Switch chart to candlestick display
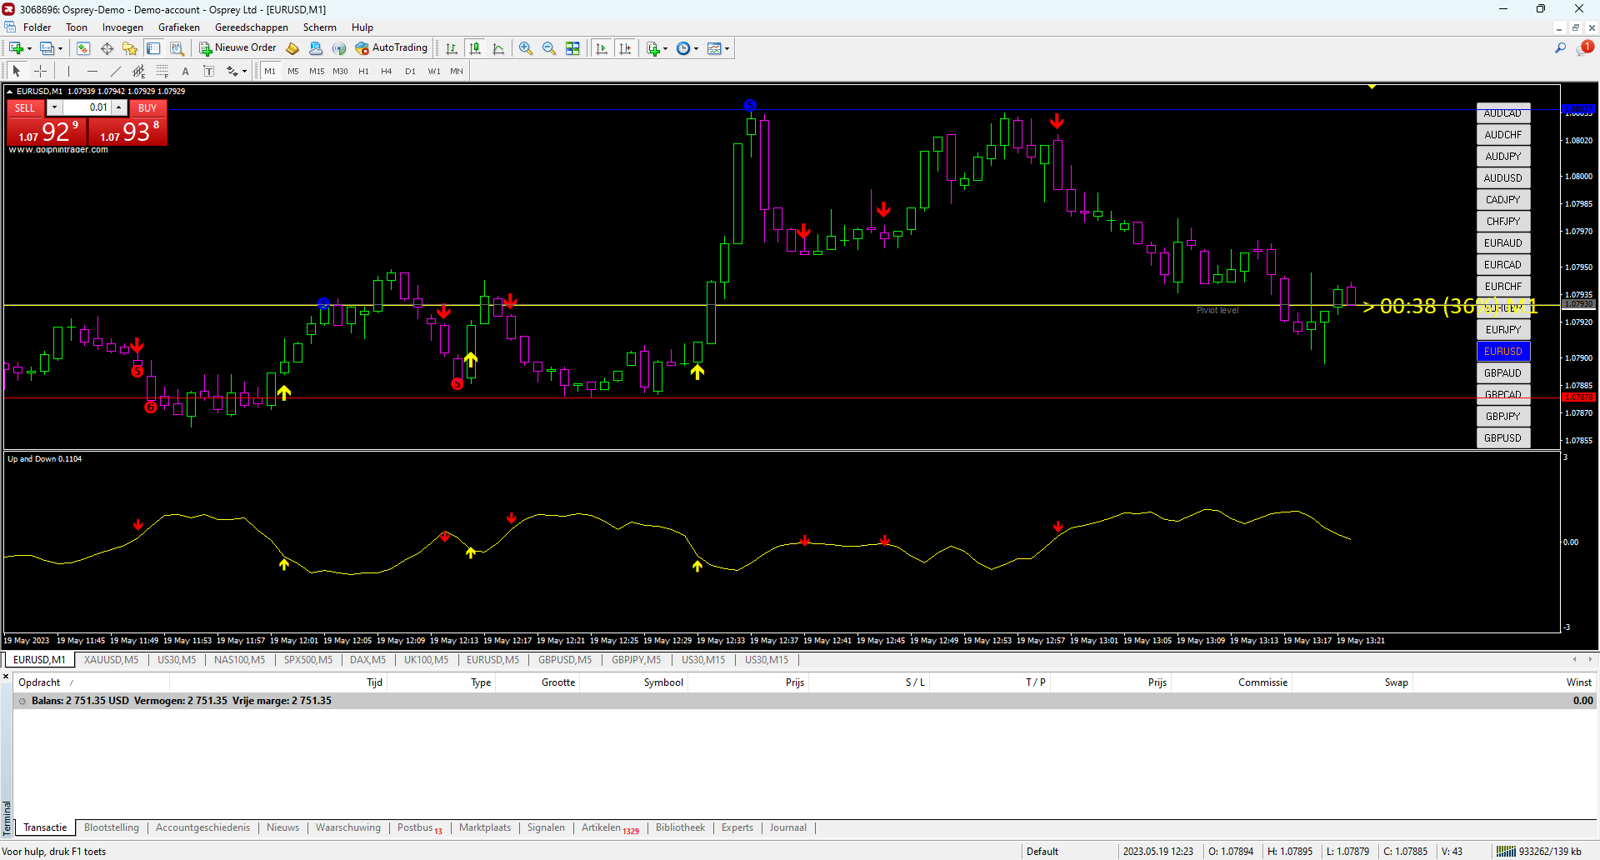The height and width of the screenshot is (860, 1600). pyautogui.click(x=475, y=48)
